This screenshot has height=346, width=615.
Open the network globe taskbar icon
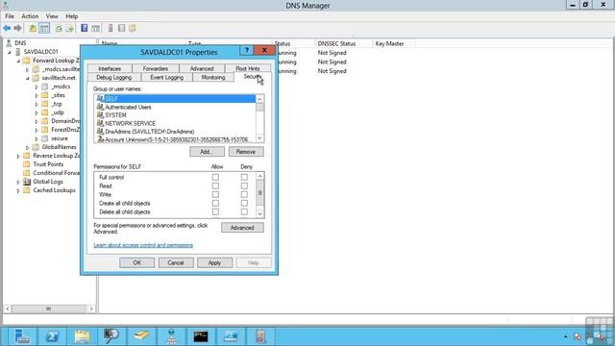(171, 336)
